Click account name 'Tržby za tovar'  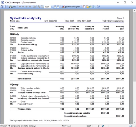26,91
